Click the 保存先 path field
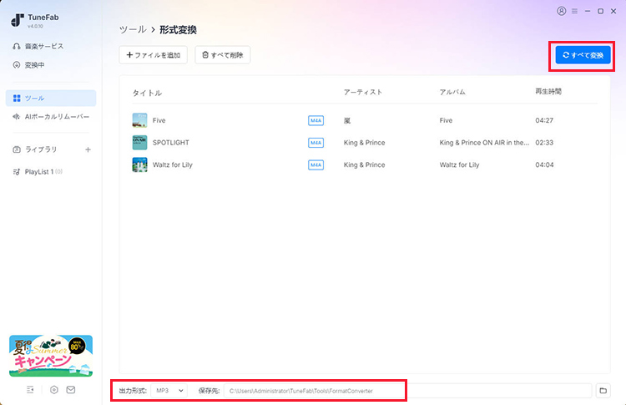The height and width of the screenshot is (405, 626). coord(407,391)
